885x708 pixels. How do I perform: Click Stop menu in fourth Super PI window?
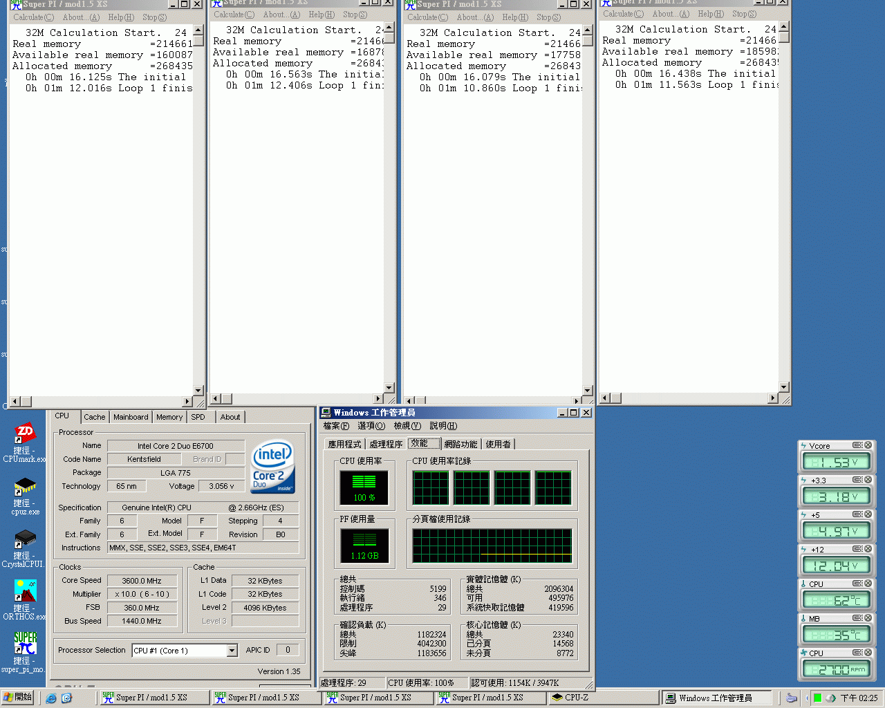coord(745,14)
